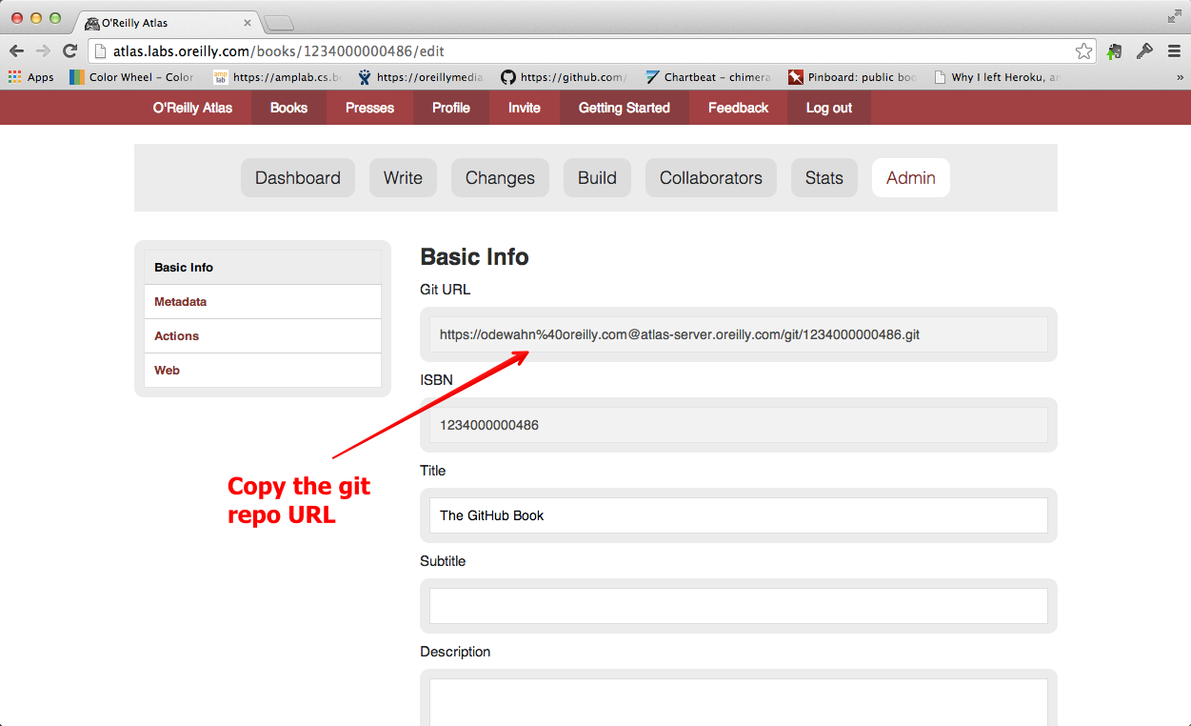Open Books in the top navigation
The image size is (1191, 726).
288,108
